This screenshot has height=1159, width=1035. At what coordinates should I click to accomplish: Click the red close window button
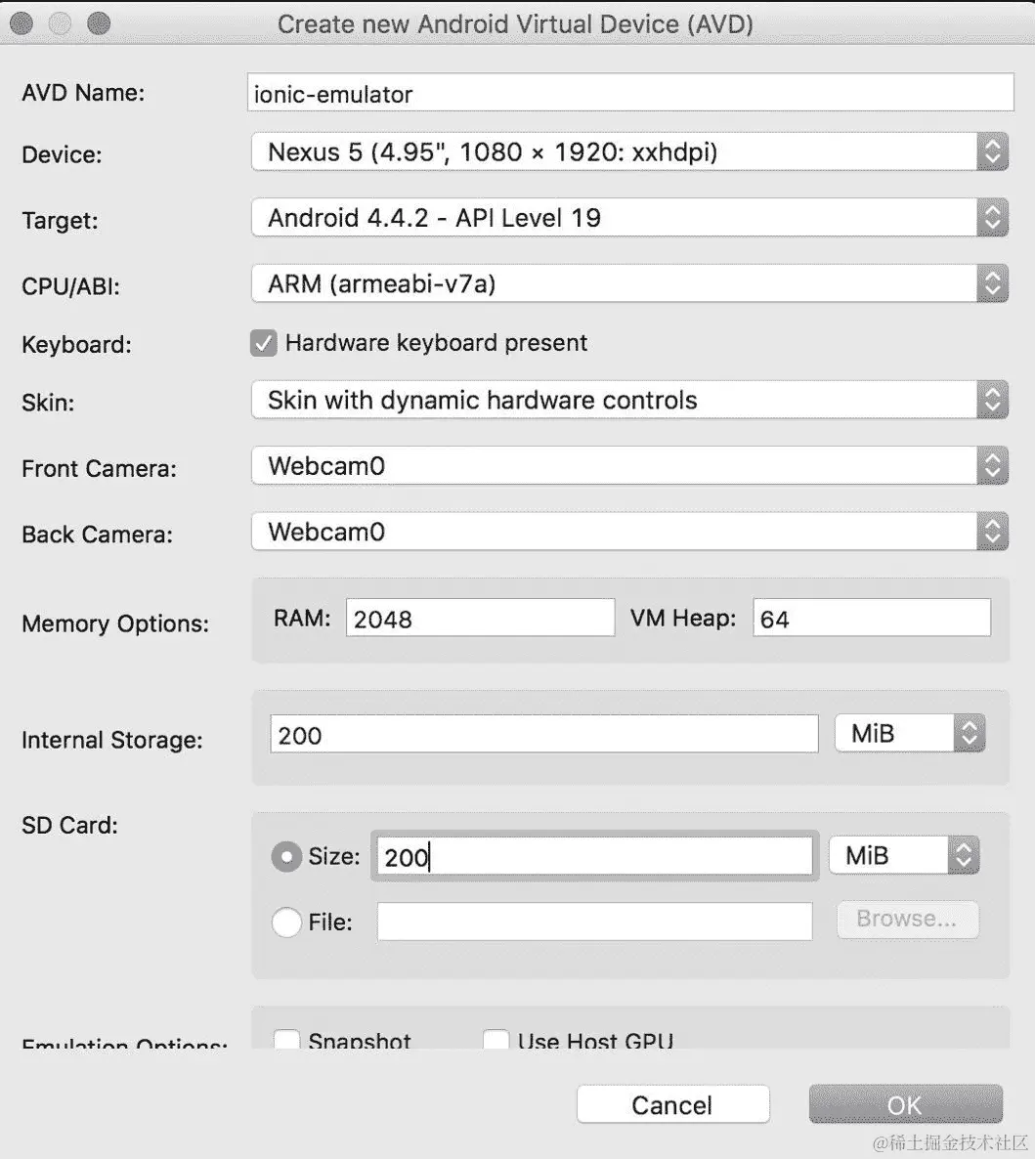click(x=22, y=23)
